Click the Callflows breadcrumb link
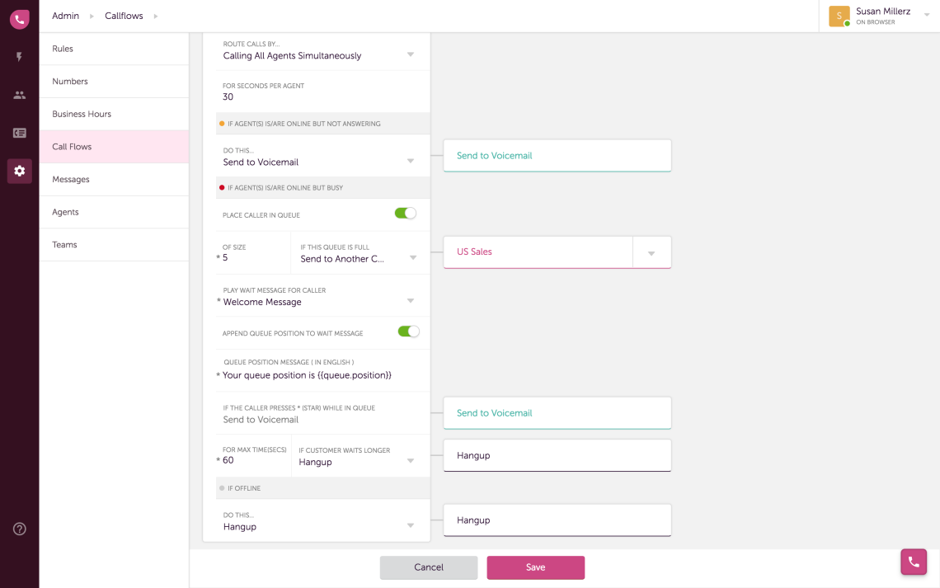The height and width of the screenshot is (588, 940). [124, 16]
